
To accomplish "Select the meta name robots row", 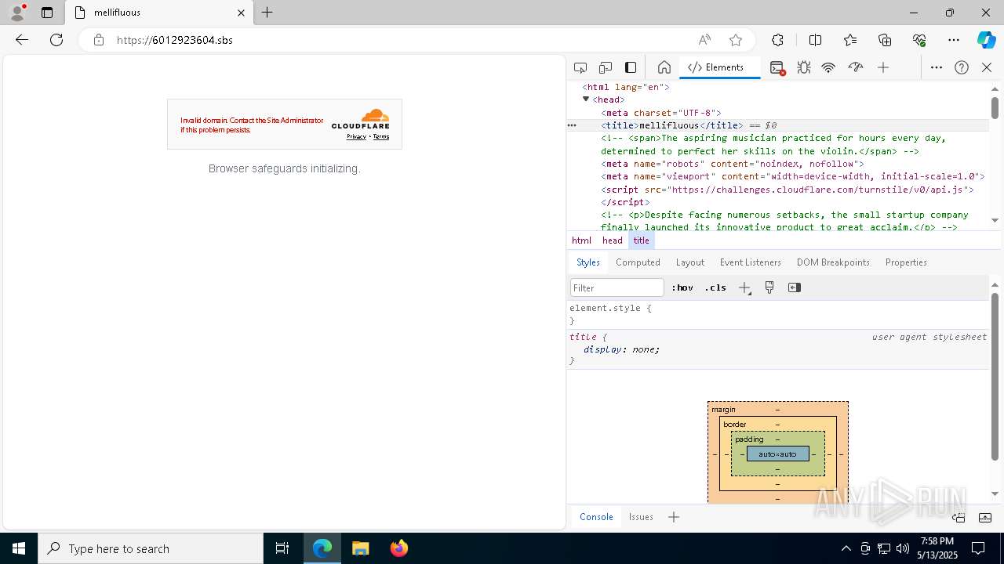I will (x=732, y=164).
